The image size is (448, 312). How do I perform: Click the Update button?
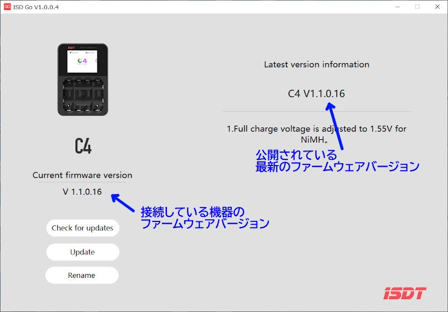point(82,252)
